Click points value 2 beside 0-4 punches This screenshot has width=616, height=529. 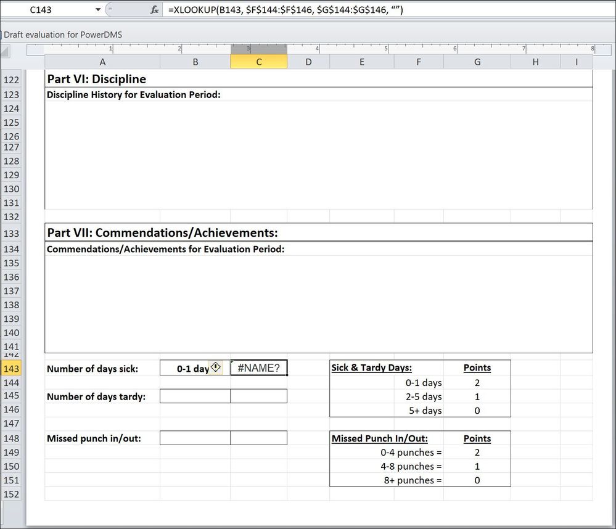tap(477, 453)
